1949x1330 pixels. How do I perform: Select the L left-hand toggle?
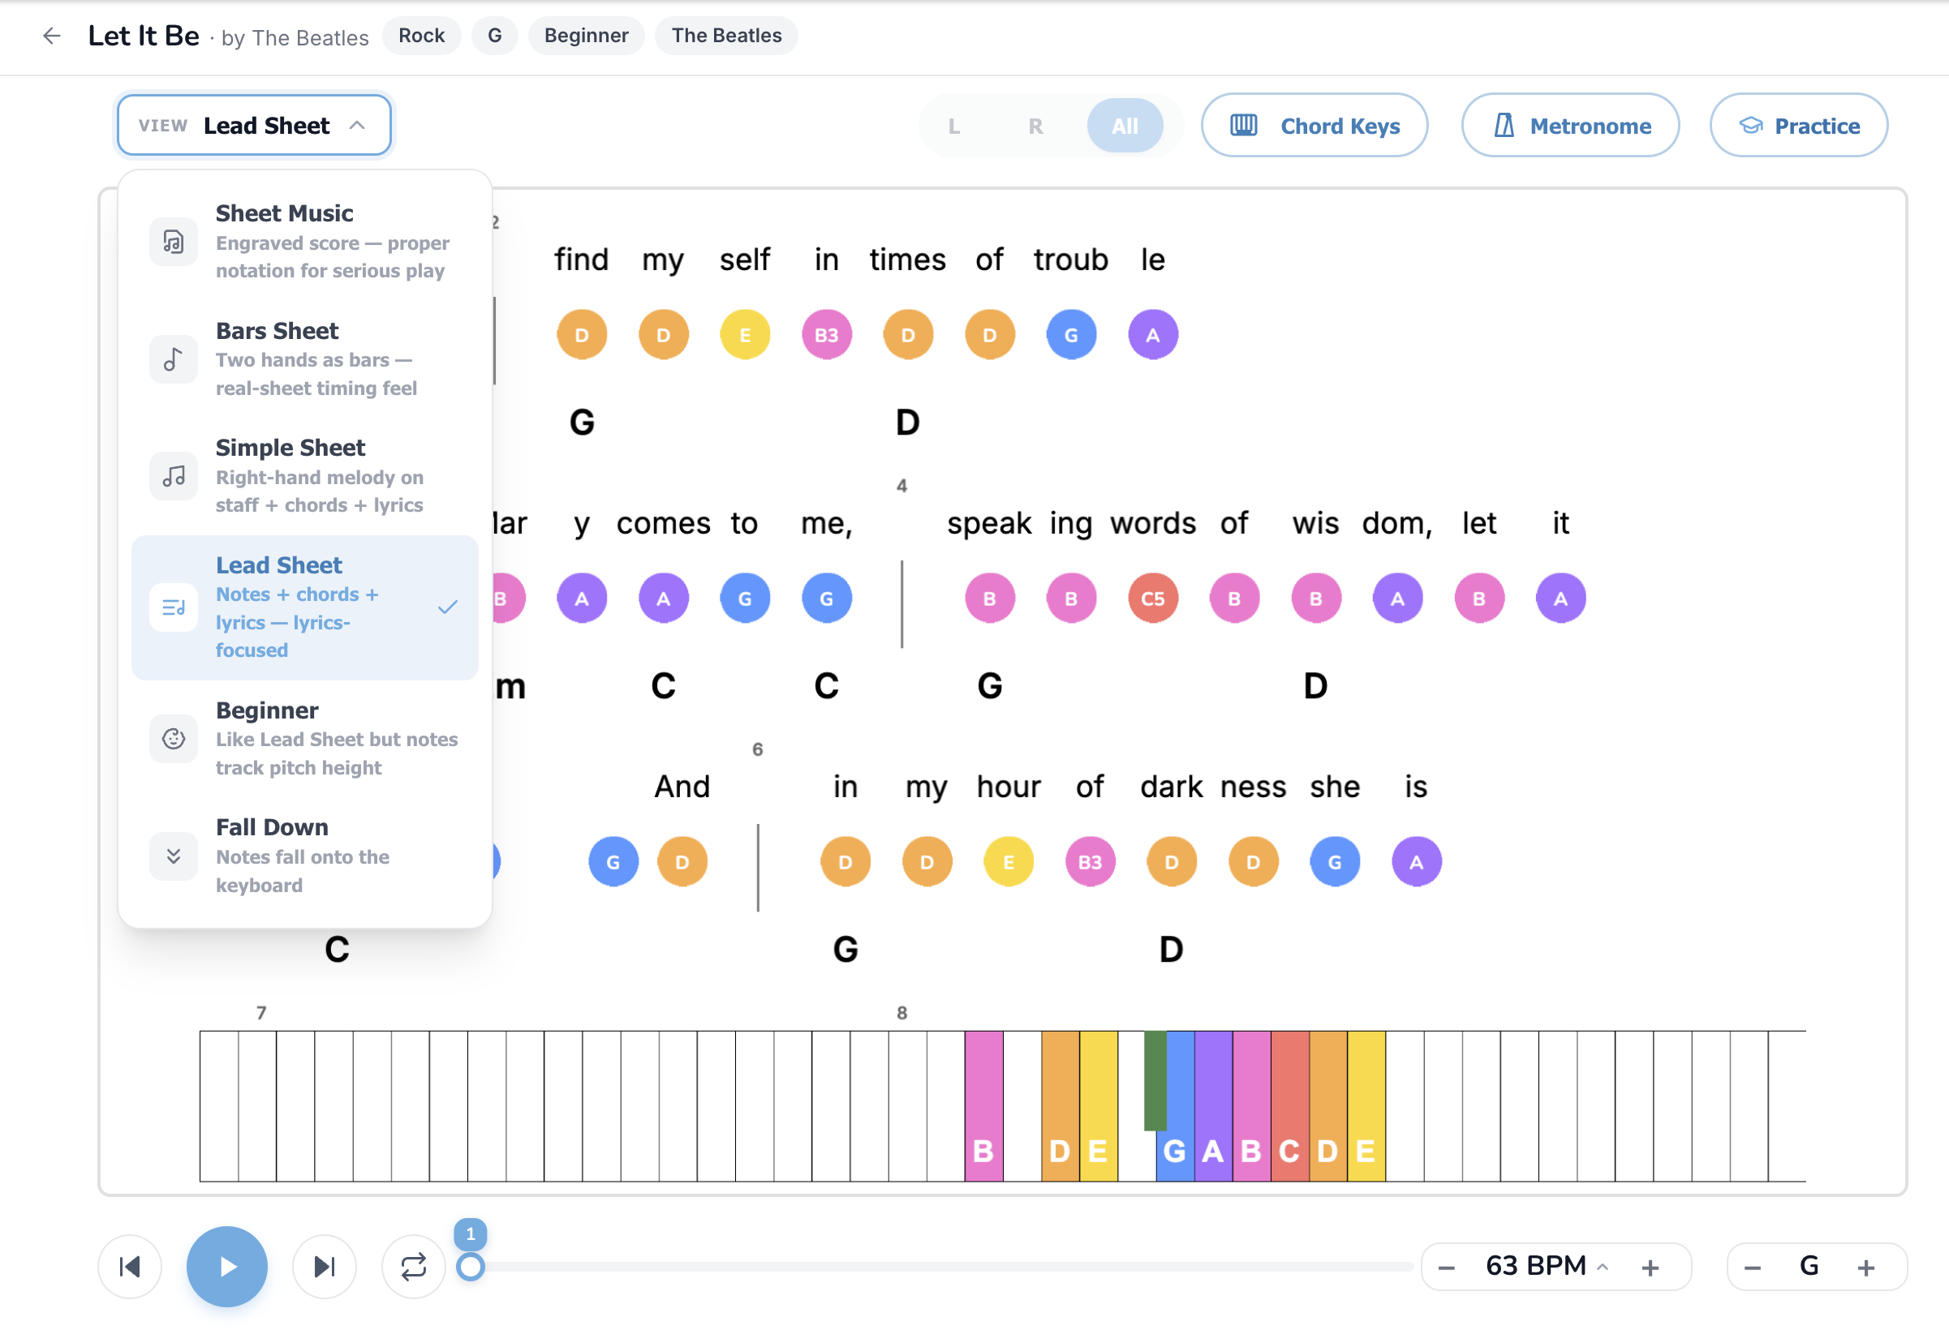[953, 126]
